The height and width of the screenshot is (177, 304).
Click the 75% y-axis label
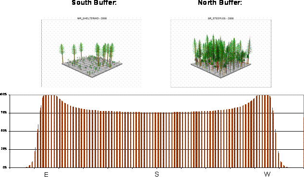(x=4, y=113)
